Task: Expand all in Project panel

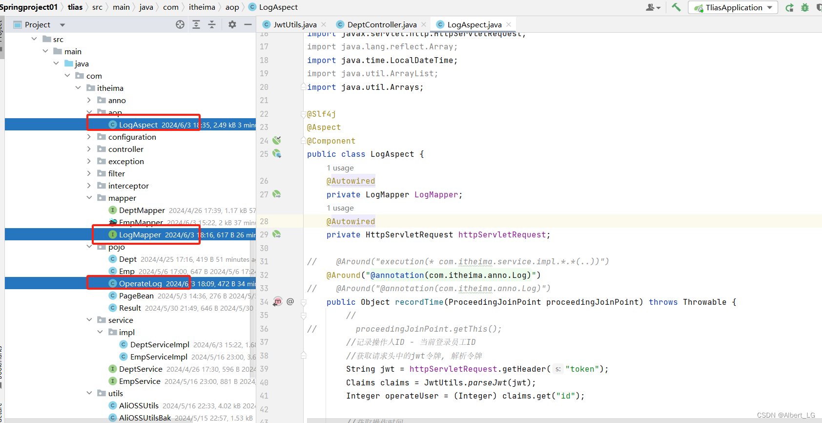Action: pos(196,24)
